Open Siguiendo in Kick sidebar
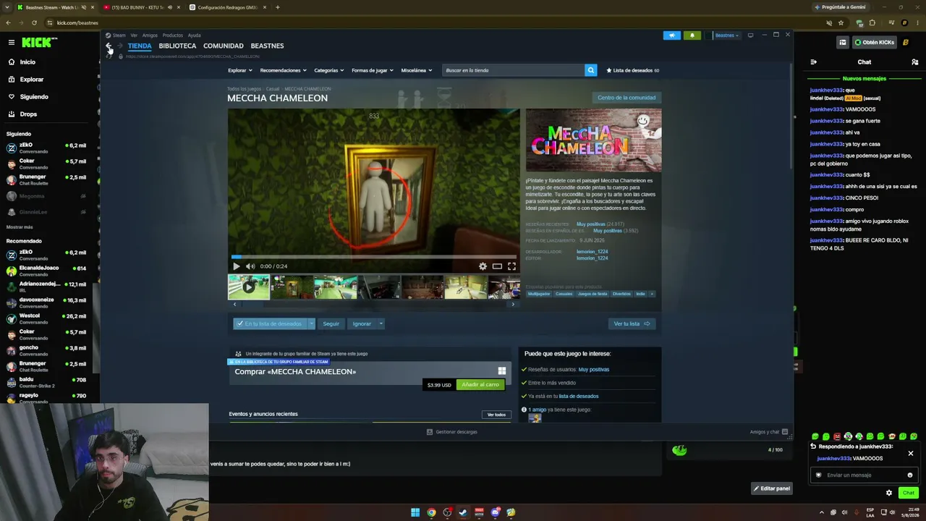The width and height of the screenshot is (926, 521). click(x=34, y=97)
